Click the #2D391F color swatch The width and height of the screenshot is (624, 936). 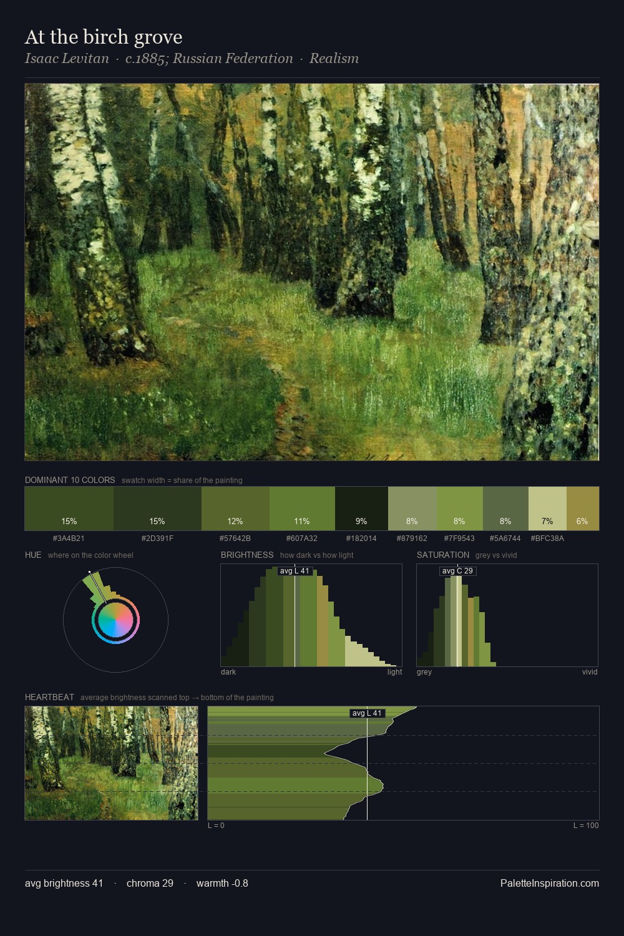click(x=157, y=509)
